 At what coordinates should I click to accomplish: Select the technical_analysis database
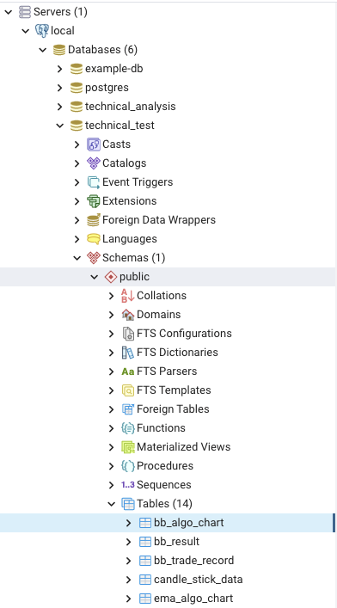click(x=131, y=107)
